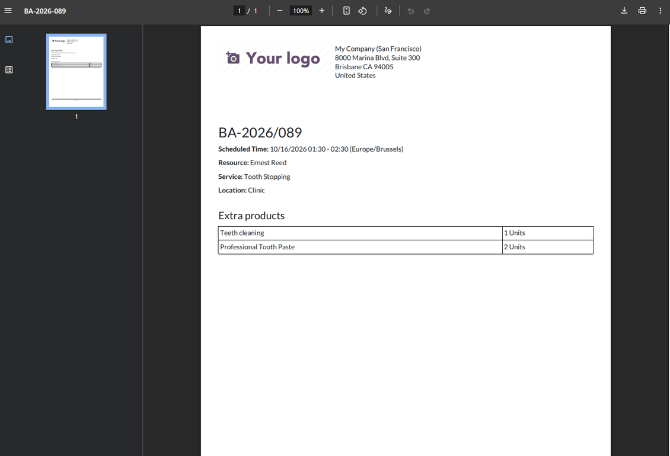670x456 pixels.
Task: Print the document
Action: [x=642, y=11]
